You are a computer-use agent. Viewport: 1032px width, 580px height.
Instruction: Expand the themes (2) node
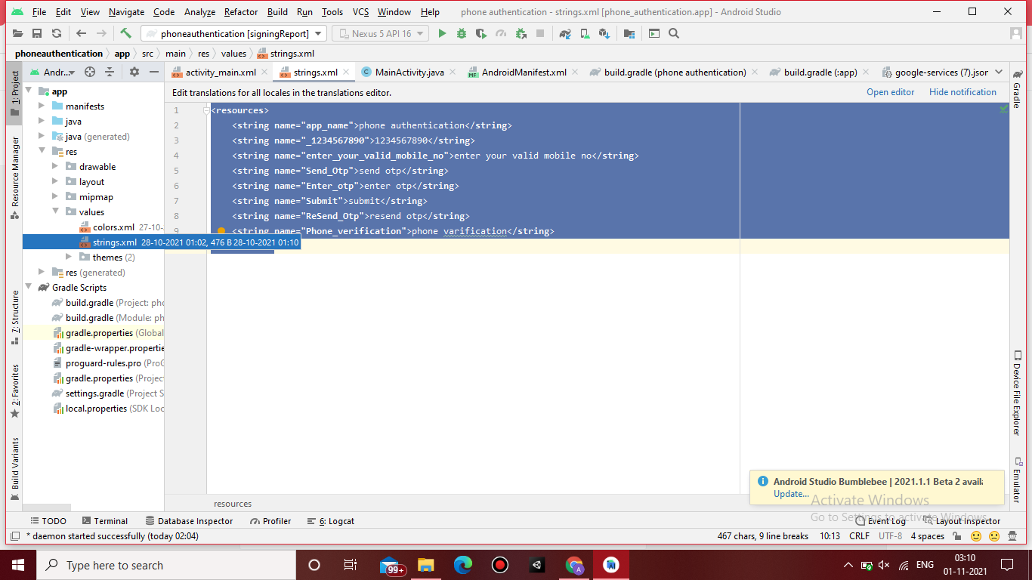70,258
